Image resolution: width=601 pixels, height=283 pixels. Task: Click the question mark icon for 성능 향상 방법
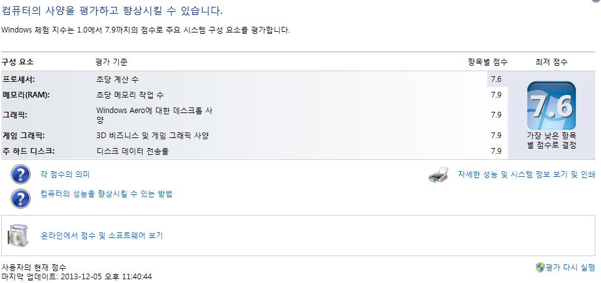point(21,198)
